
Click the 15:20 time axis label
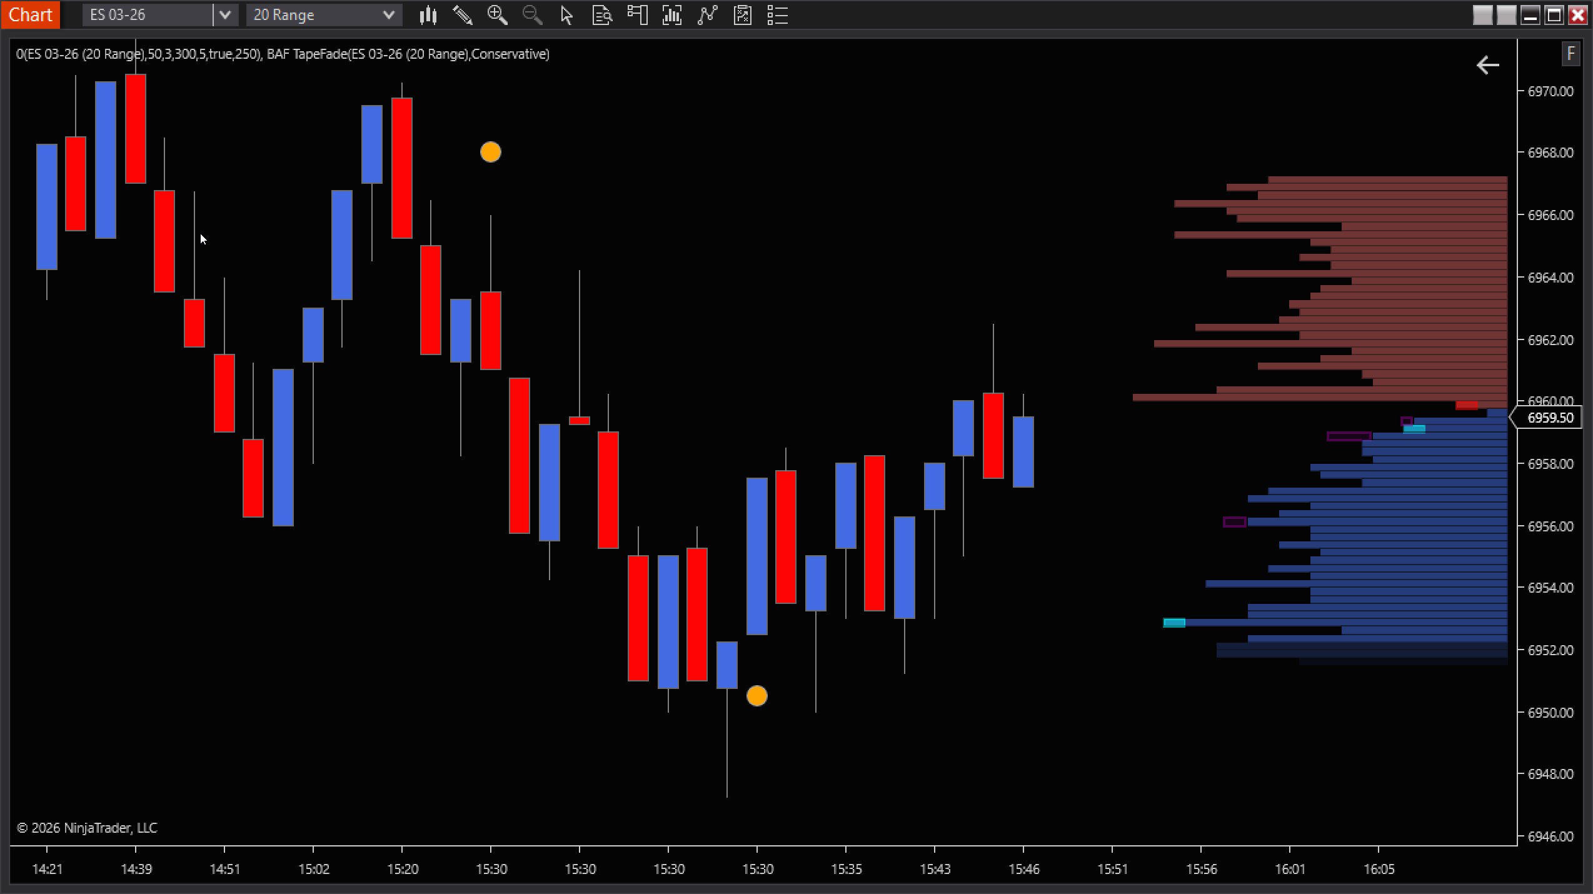[403, 869]
